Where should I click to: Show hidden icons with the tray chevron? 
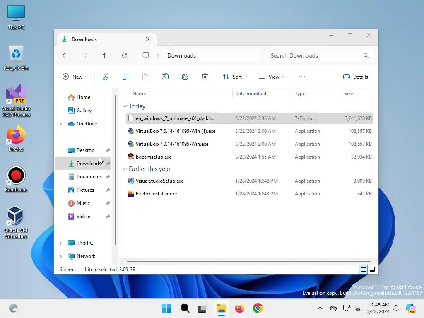point(320,308)
